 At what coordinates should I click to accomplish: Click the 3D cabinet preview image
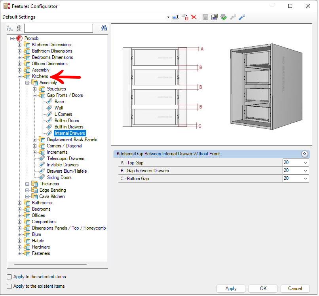pos(266,86)
